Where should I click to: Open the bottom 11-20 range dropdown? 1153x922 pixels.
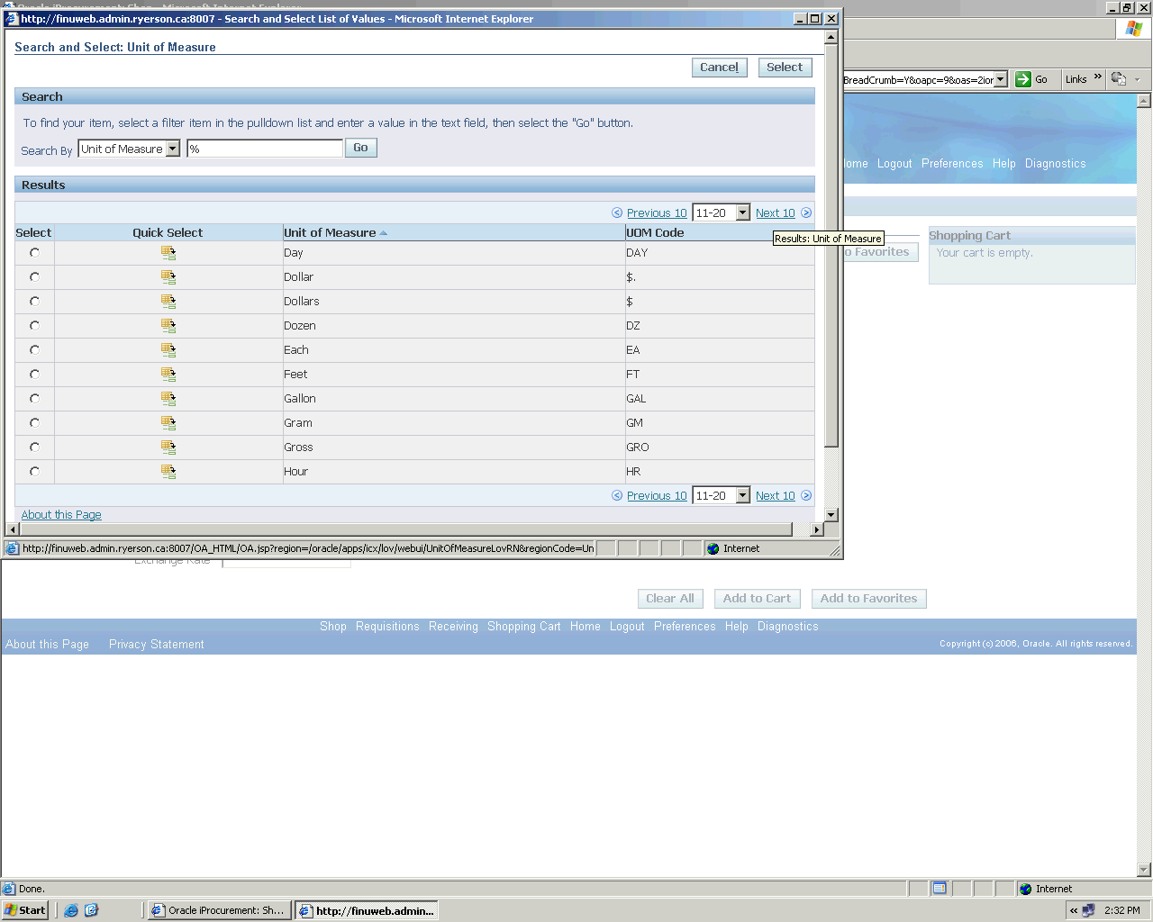742,496
